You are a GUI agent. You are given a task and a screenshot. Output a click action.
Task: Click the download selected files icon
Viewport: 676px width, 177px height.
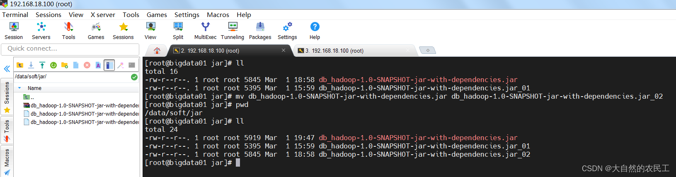31,65
